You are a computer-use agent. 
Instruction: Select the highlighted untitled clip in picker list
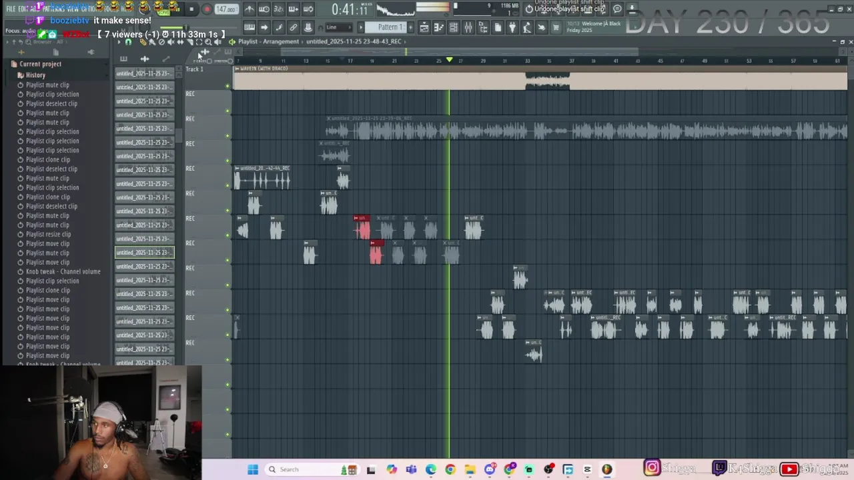[x=144, y=252]
